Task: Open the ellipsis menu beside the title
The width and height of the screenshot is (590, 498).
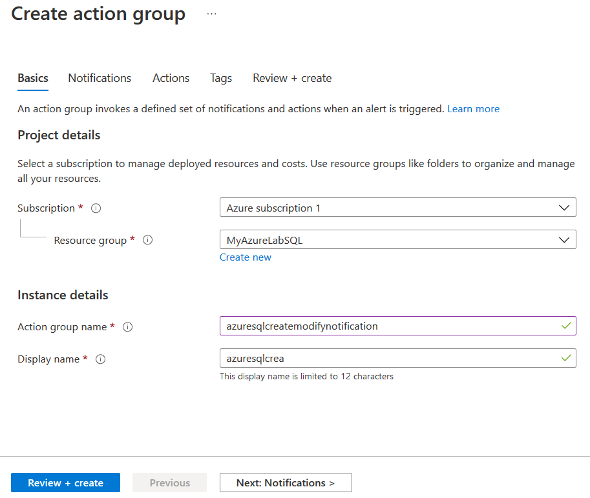Action: click(211, 14)
